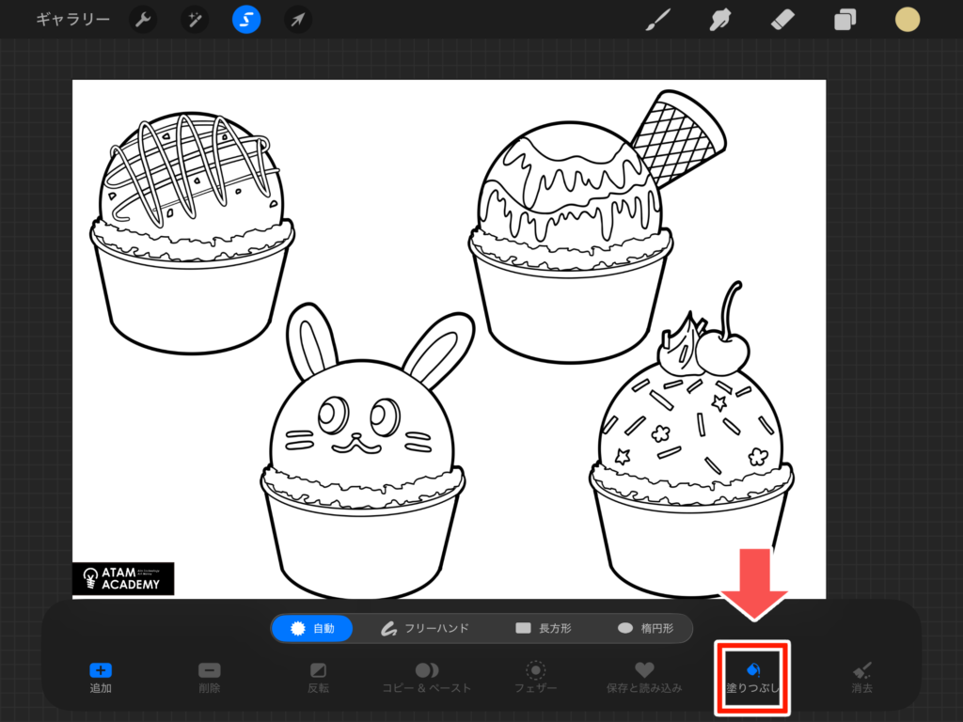Select the Smudge tool
This screenshot has height=722, width=963.
[x=722, y=20]
